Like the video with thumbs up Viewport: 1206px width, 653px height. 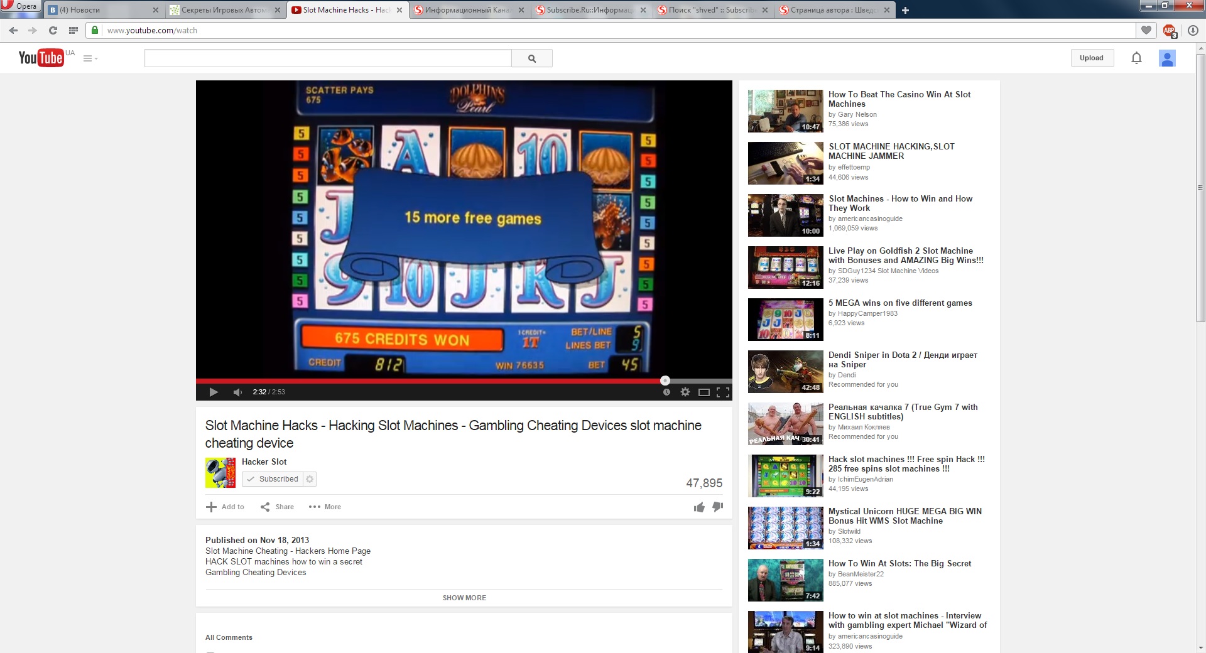tap(699, 507)
